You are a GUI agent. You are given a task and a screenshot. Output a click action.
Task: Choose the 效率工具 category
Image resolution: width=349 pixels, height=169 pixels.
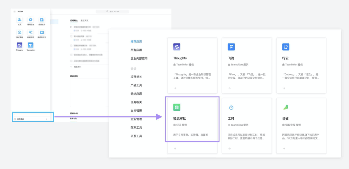136,127
